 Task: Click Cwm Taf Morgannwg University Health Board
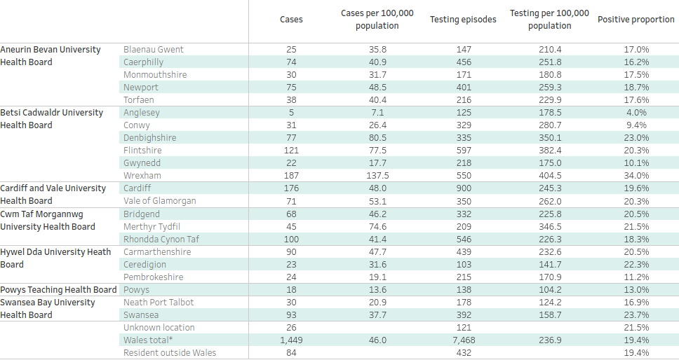[48, 220]
